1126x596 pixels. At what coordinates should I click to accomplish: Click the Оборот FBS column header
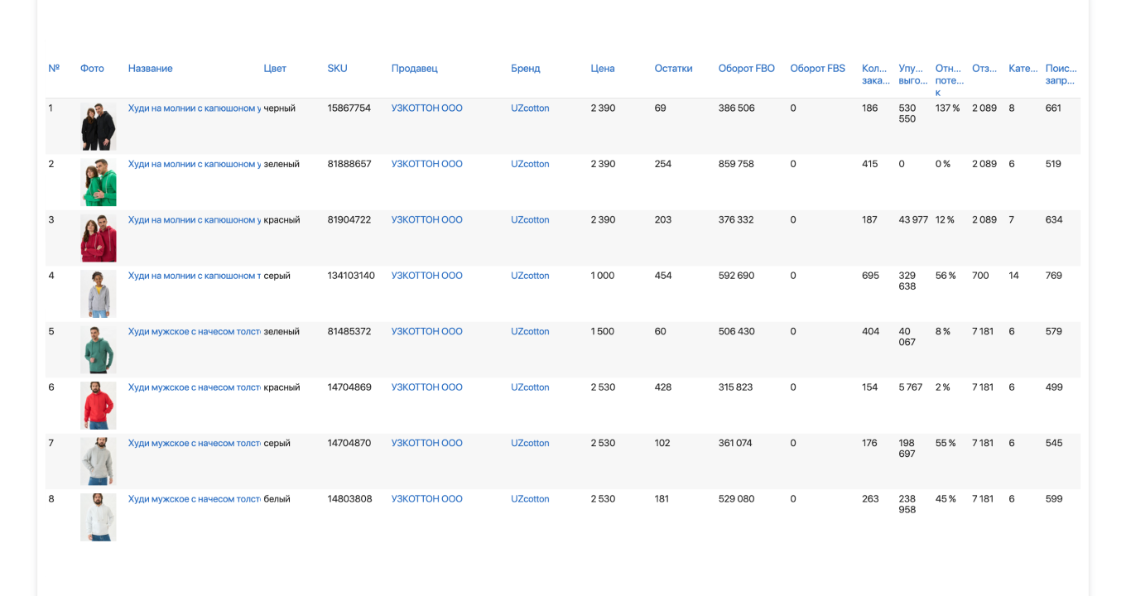817,69
